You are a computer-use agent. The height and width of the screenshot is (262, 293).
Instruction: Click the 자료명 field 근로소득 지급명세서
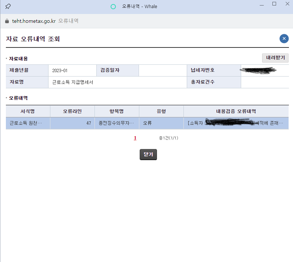[118, 82]
